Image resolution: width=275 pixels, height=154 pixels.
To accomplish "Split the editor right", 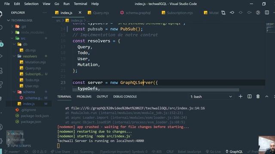I will (267, 12).
